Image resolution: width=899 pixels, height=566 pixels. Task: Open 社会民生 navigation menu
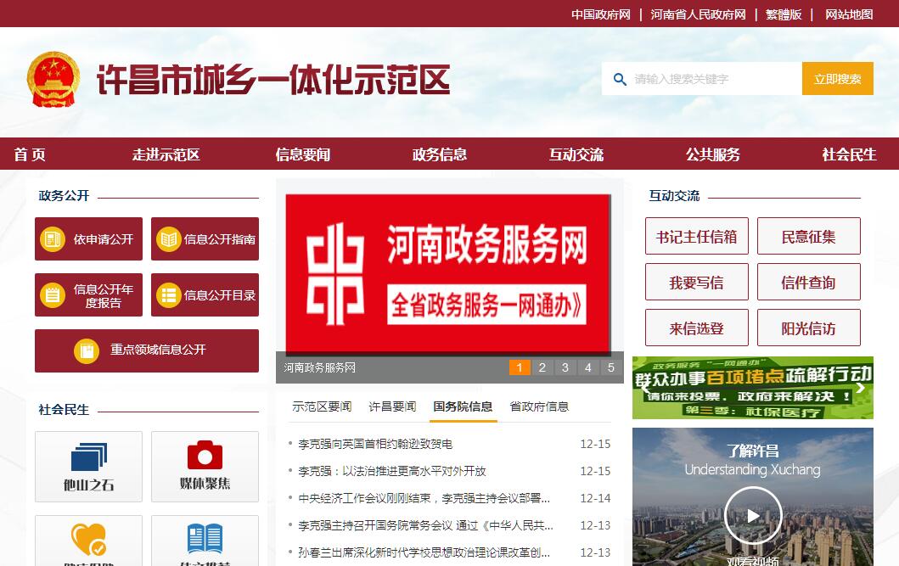tap(849, 154)
